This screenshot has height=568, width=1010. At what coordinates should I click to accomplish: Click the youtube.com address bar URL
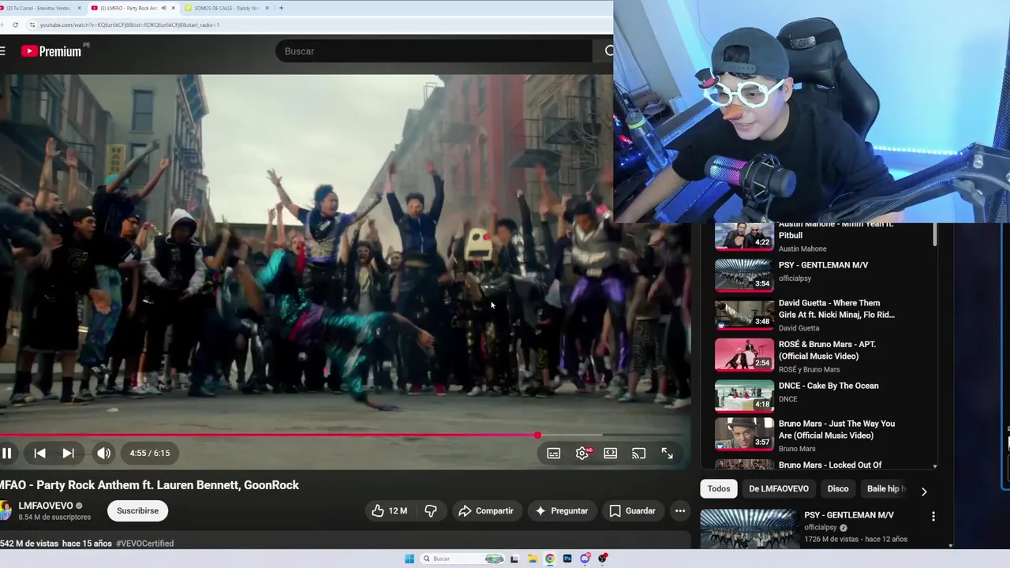(x=129, y=24)
